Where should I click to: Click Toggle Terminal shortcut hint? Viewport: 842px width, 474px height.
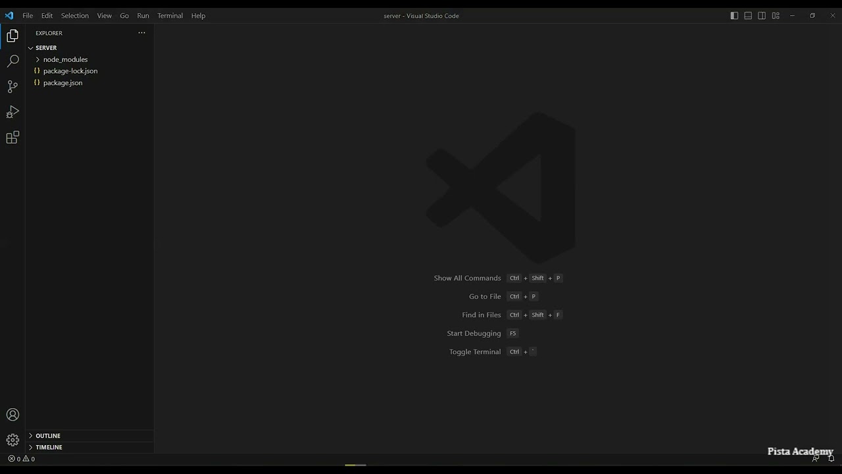[493, 352]
